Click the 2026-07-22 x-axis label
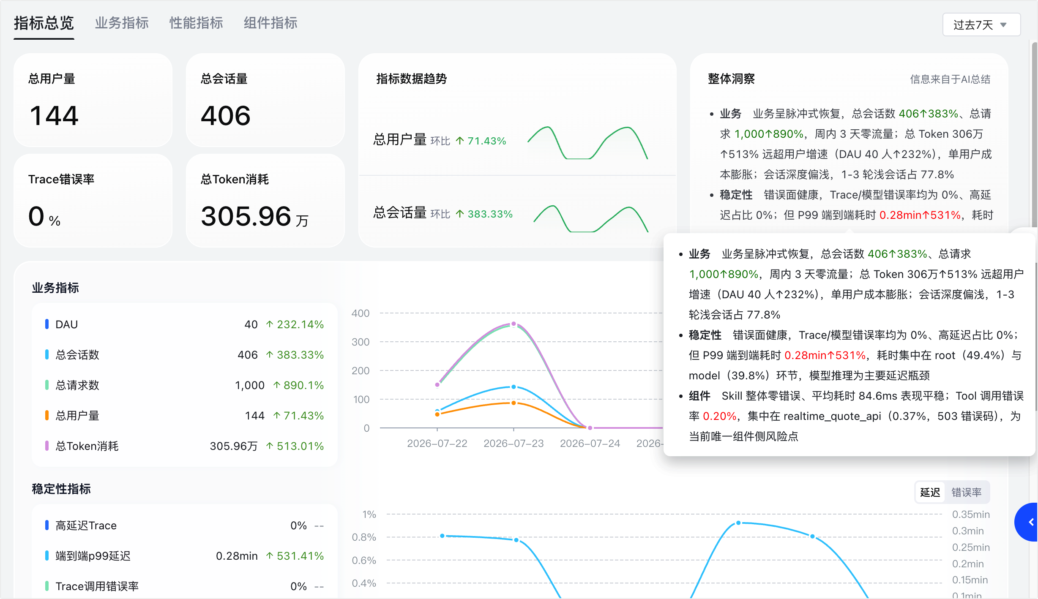 437,444
